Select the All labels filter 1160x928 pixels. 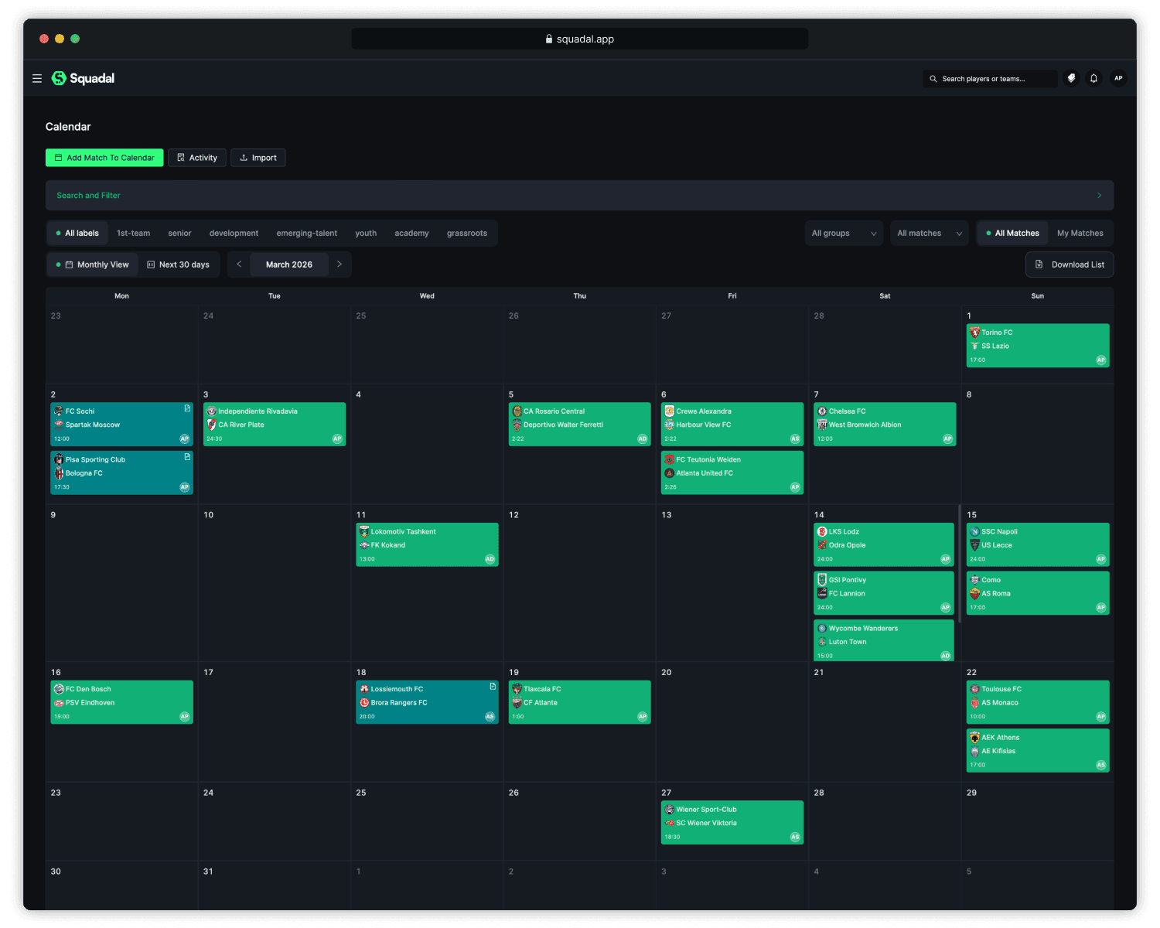77,233
